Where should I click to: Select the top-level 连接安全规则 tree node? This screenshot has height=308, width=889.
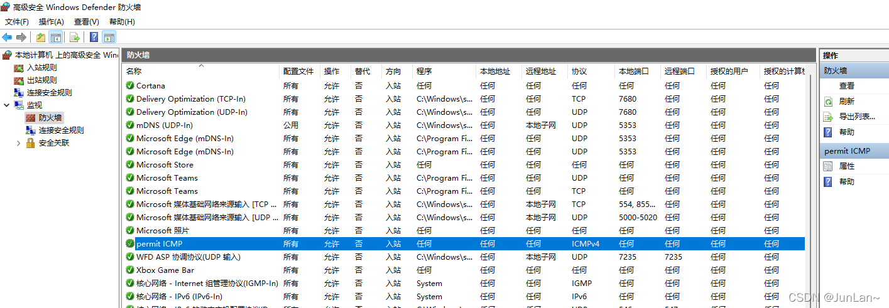click(50, 92)
